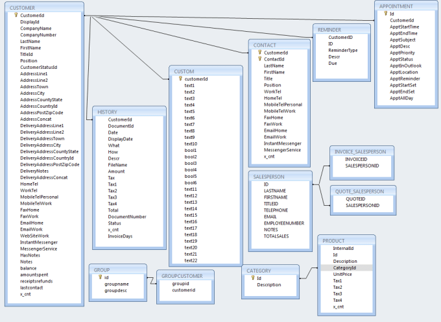Image resolution: width=441 pixels, height=322 pixels.
Task: Select the LASTNAME field in SALESPERSON
Action: pos(275,191)
